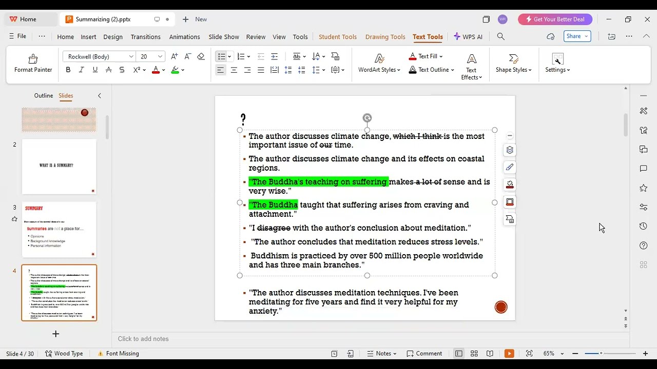This screenshot has width=657, height=369.
Task: Switch to the Transitions tab
Action: 146,37
